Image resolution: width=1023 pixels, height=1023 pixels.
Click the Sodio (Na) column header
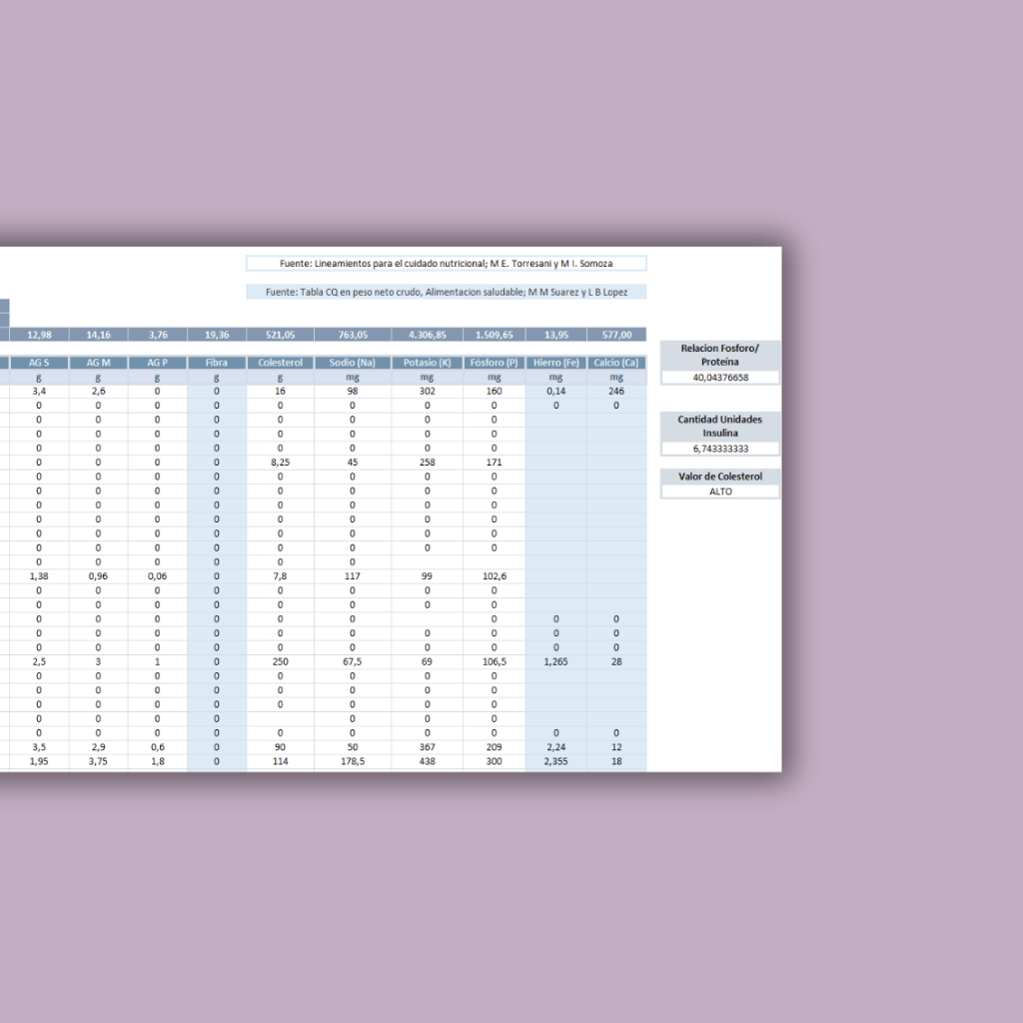pyautogui.click(x=352, y=363)
